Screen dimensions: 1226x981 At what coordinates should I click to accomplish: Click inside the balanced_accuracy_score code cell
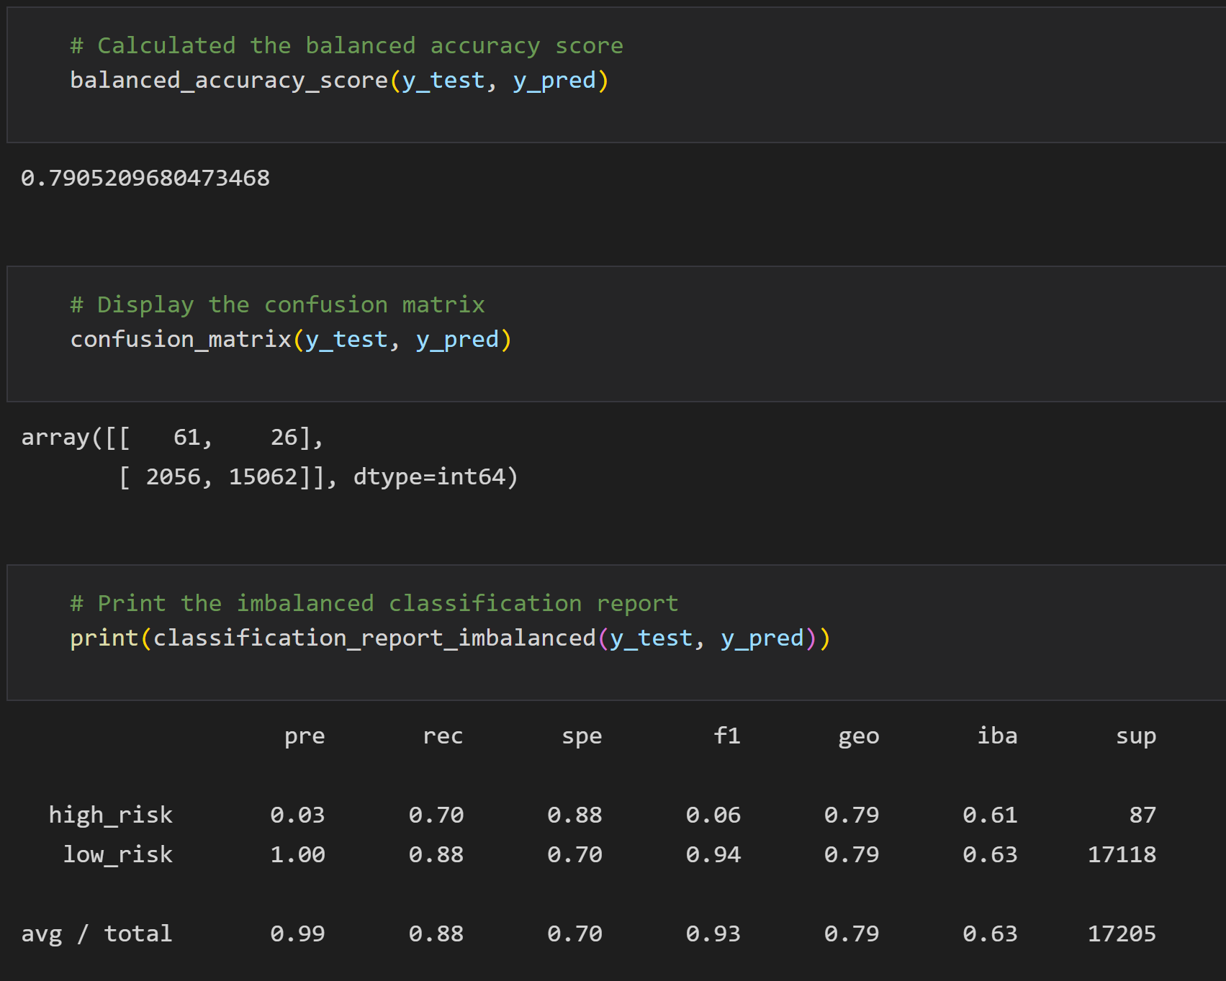(616, 75)
